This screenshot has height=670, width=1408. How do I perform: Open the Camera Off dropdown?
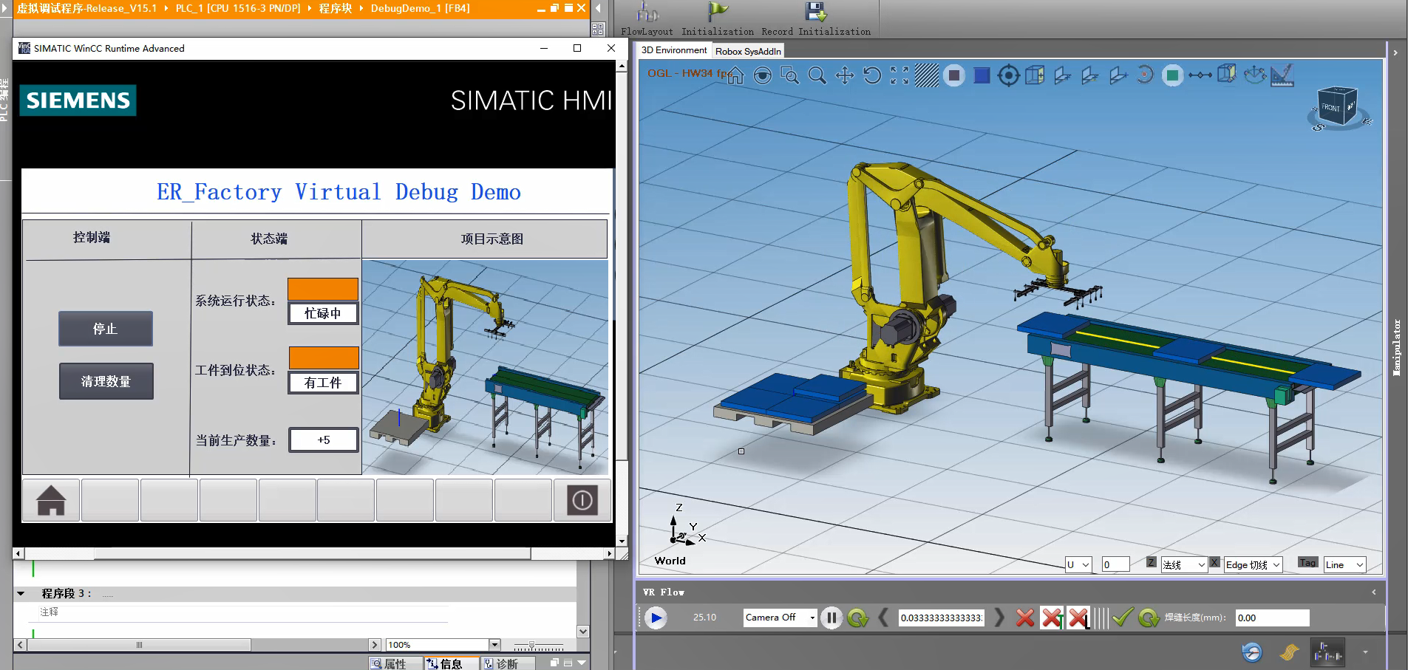tap(780, 618)
